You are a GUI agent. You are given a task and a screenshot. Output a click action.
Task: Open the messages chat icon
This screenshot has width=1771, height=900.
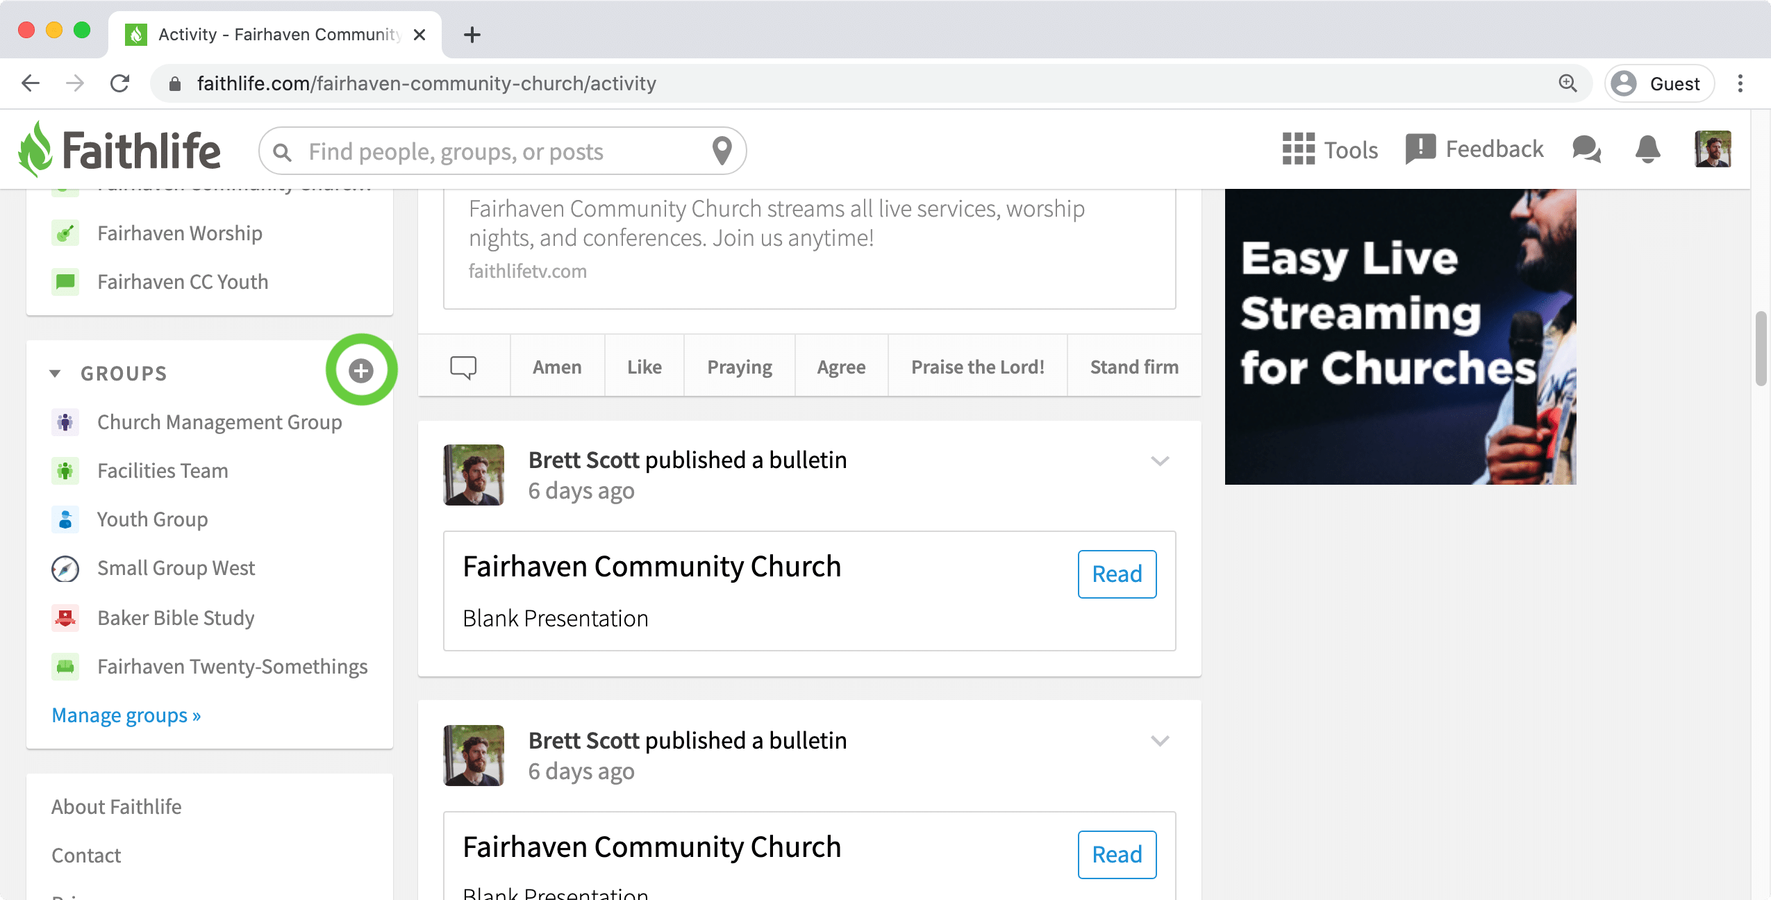click(1587, 149)
